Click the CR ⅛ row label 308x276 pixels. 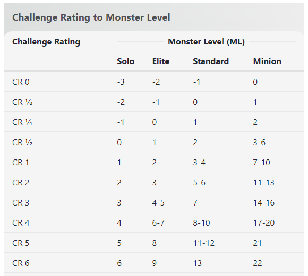(x=22, y=102)
